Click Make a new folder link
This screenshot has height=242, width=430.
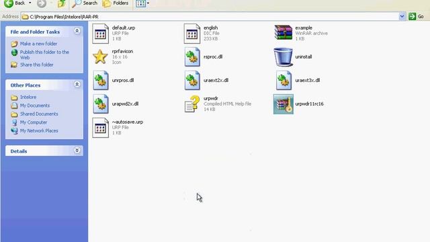click(x=39, y=44)
